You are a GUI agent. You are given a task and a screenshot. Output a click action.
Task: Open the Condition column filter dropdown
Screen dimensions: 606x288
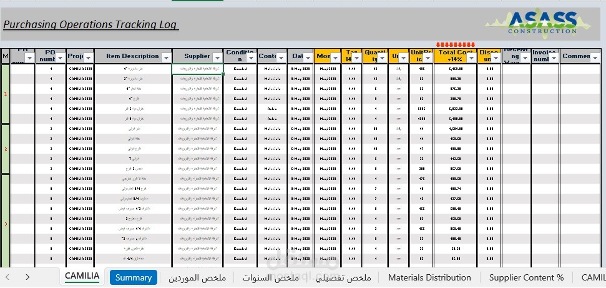click(251, 57)
